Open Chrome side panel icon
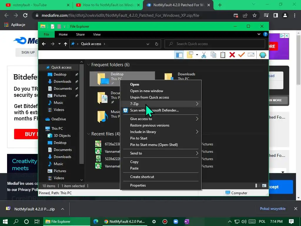Screen dimensions: 301x226 276,15
